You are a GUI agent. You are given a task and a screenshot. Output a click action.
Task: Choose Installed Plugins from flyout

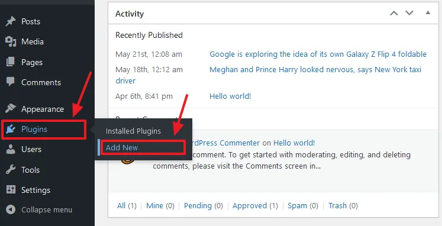(133, 131)
